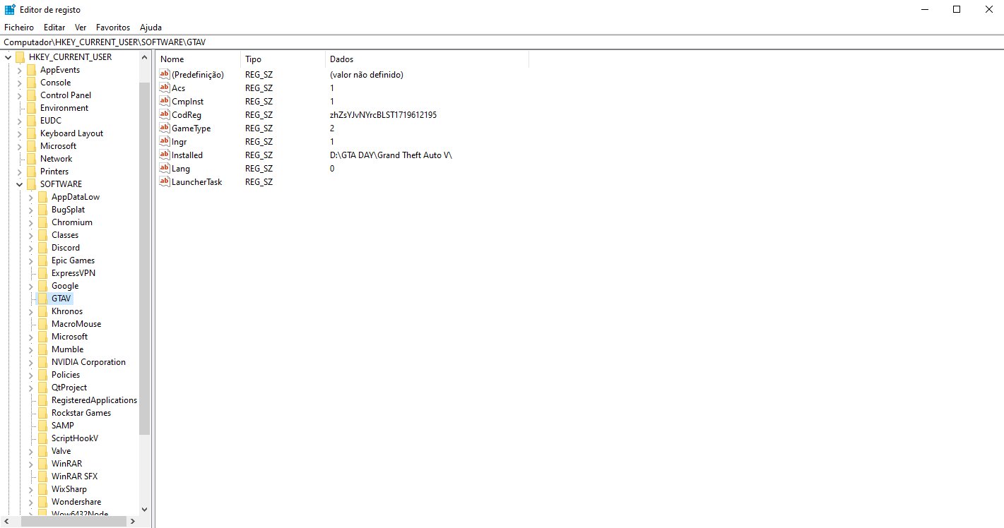
Task: Open the Favoritos menu
Action: [113, 27]
